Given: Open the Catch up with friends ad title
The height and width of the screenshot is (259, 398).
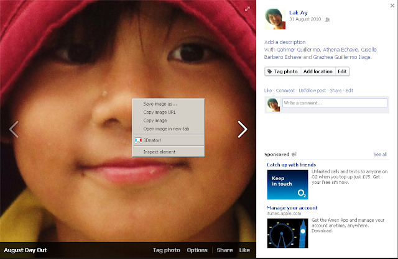Looking at the screenshot, I should (x=291, y=165).
